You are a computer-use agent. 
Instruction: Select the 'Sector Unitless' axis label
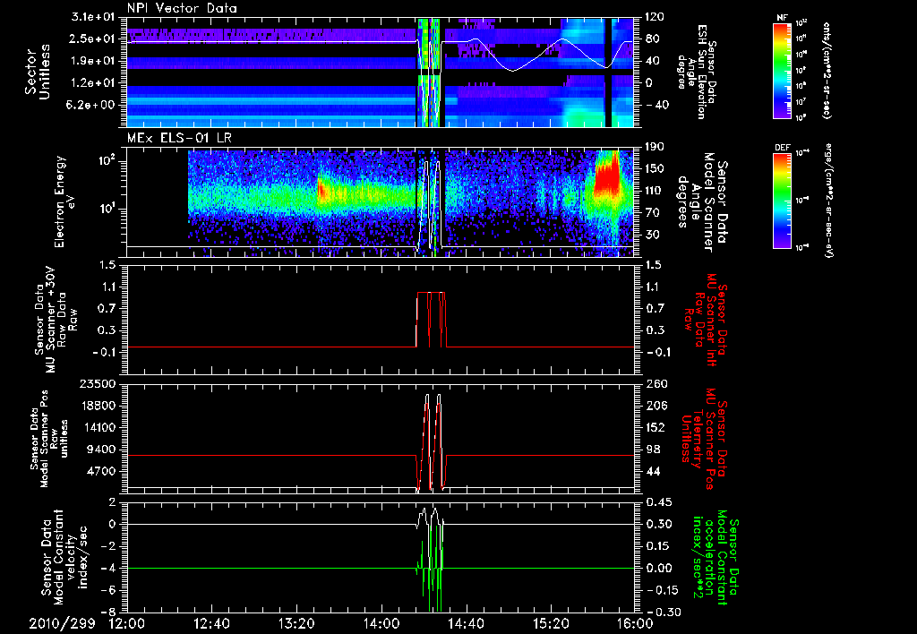coord(38,72)
